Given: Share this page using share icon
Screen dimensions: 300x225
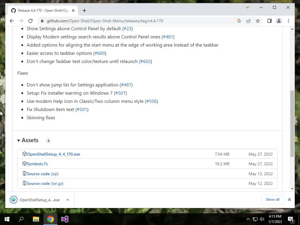Looking at the screenshot, I should click(x=248, y=21).
